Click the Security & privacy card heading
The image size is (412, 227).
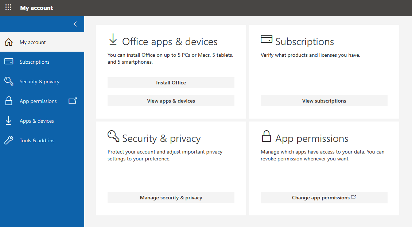[161, 138]
